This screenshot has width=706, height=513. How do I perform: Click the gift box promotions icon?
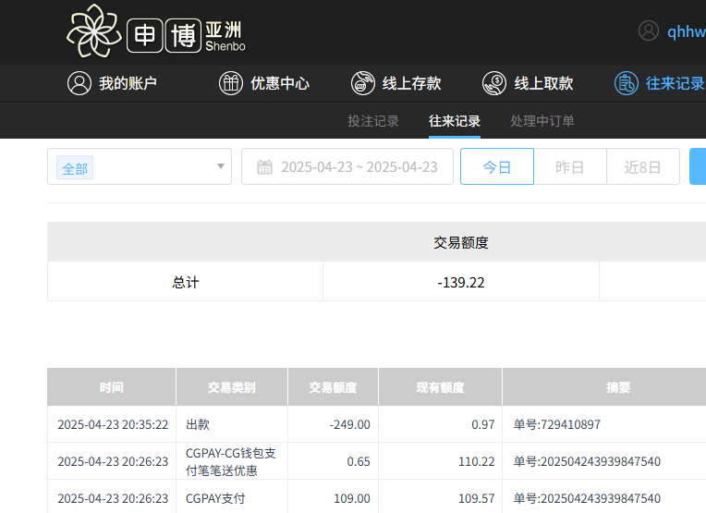tap(230, 83)
